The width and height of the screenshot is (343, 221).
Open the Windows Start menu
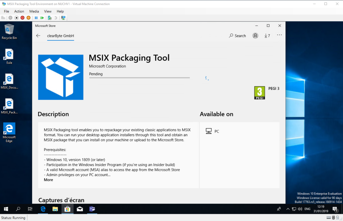click(x=6, y=209)
